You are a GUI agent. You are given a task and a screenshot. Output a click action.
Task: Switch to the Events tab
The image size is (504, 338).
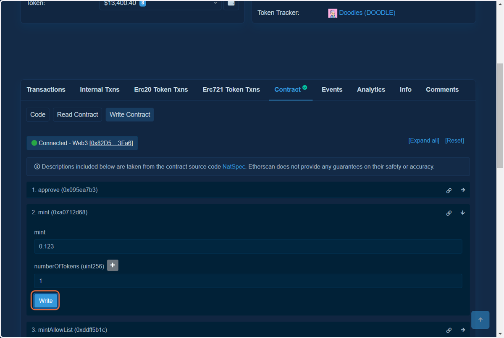[x=332, y=90]
